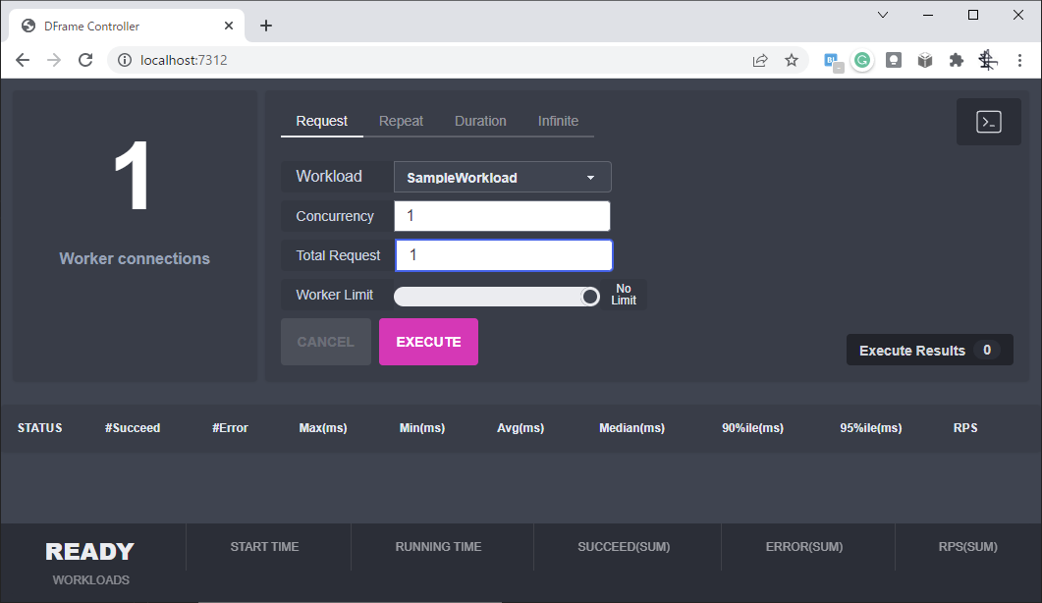Click the share page icon
1042x603 pixels.
(760, 60)
